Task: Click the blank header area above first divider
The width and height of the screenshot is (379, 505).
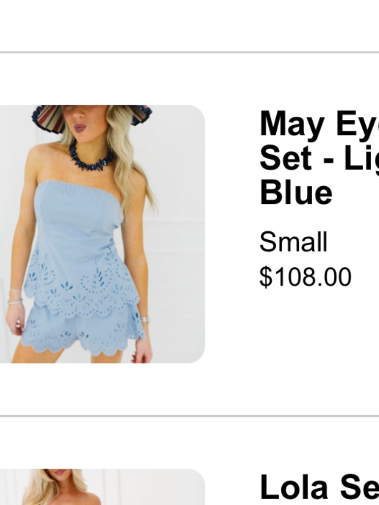Action: pos(190,25)
